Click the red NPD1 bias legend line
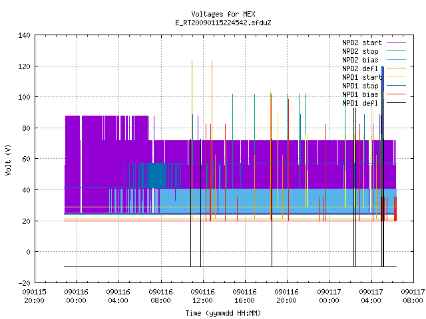This screenshot has width=426, height=319. [x=396, y=94]
